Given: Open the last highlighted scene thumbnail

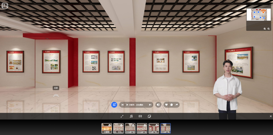Looking at the screenshot, I should click(166, 128).
